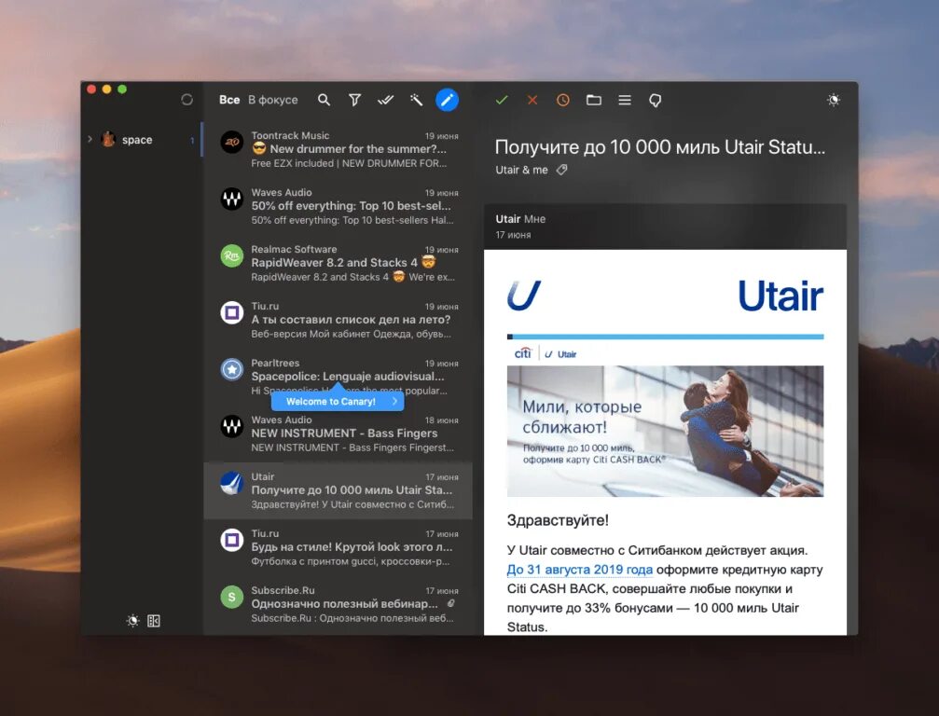The image size is (939, 716).
Task: Advance the Welcome to Canary tooltip arrow
Action: pos(394,401)
